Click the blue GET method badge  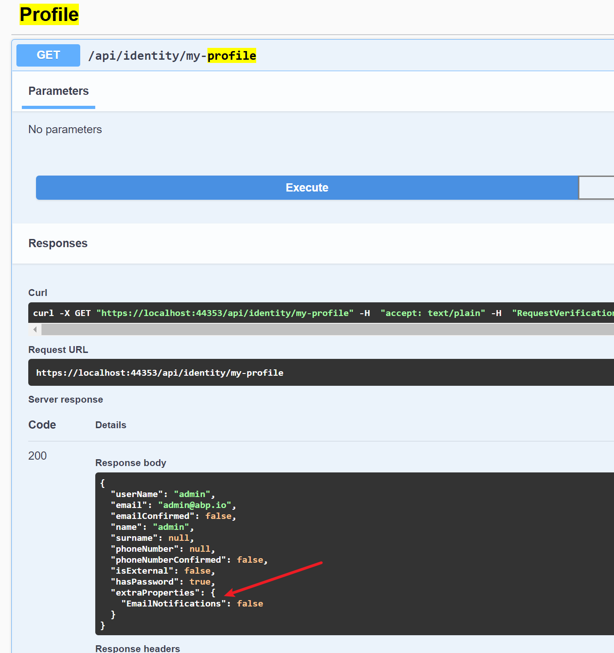(48, 55)
